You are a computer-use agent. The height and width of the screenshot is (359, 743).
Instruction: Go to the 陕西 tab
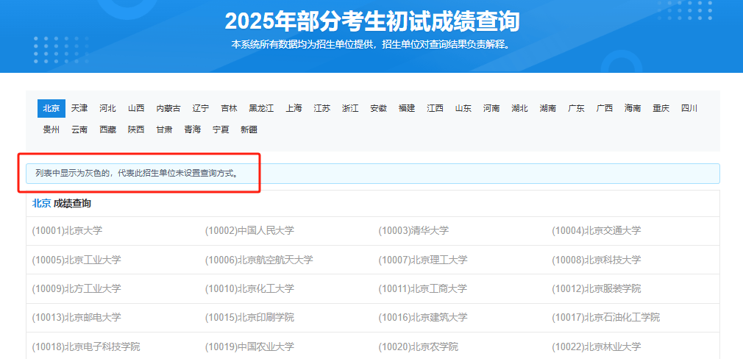[136, 129]
